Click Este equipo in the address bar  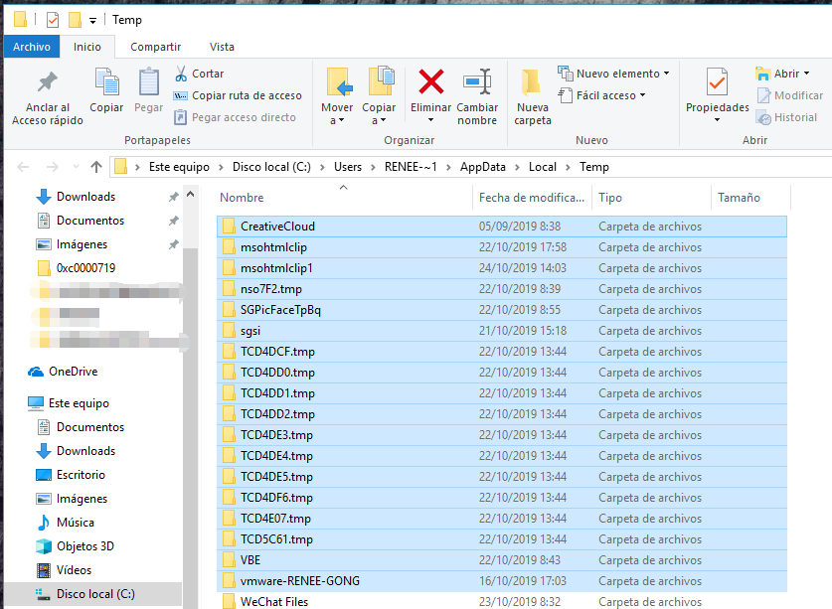[x=179, y=167]
